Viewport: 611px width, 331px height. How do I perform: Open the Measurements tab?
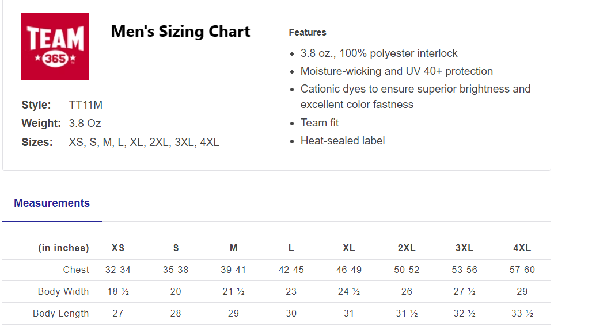[52, 203]
